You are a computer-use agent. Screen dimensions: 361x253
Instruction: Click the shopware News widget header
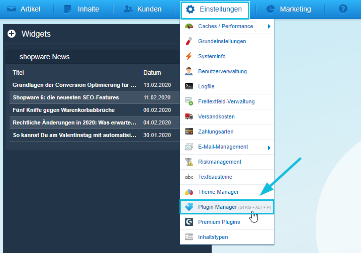pyautogui.click(x=93, y=57)
